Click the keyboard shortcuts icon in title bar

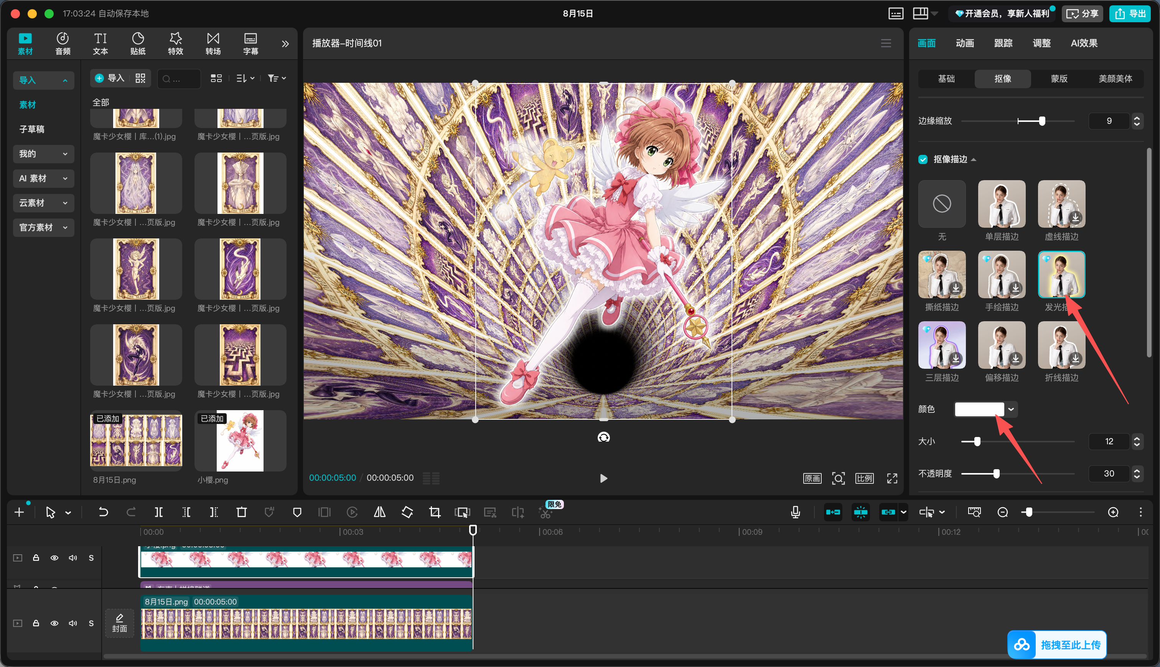tap(896, 13)
